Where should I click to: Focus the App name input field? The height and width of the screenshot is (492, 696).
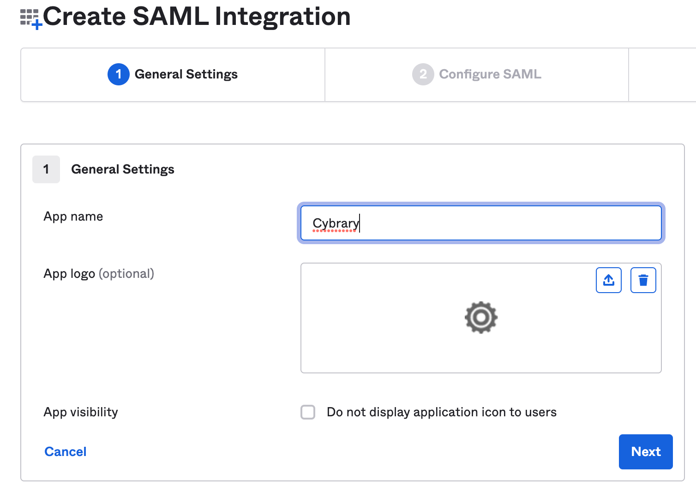coord(481,223)
